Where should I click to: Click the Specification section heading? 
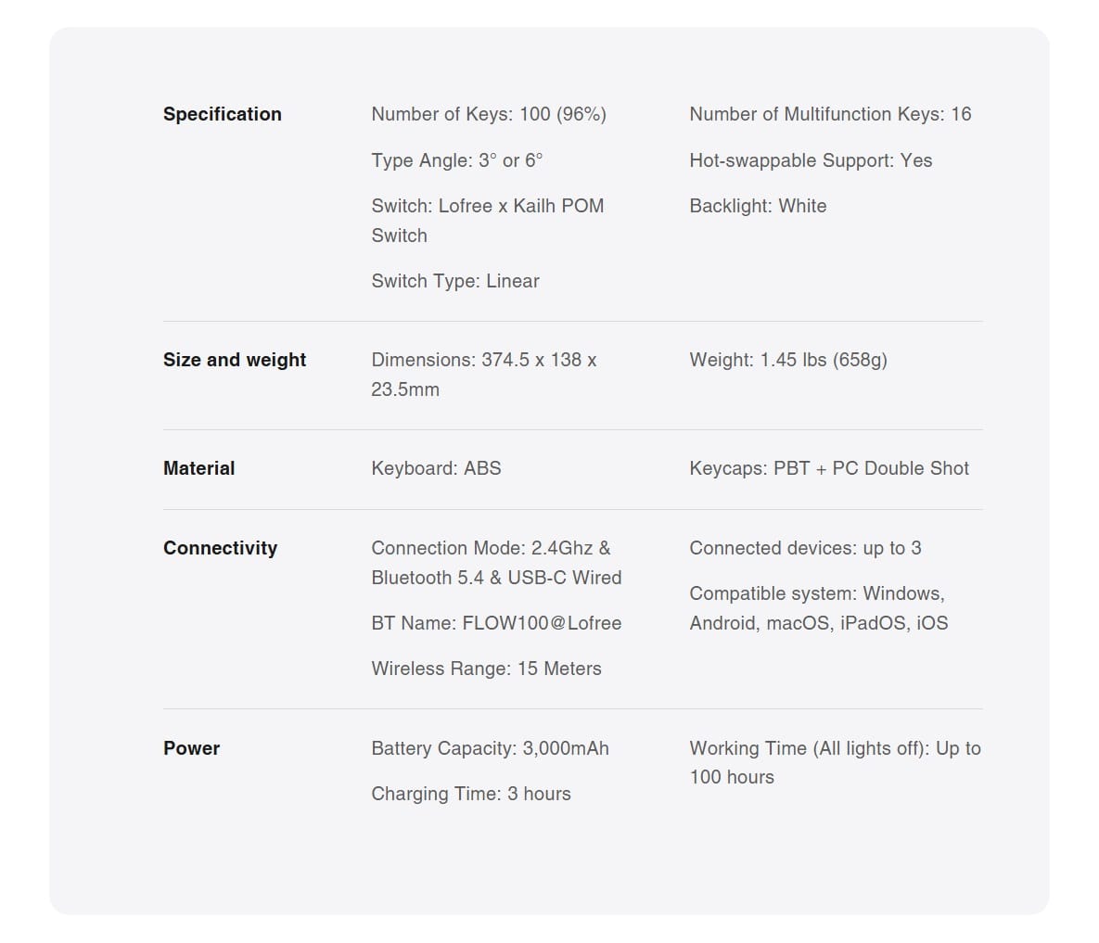click(x=223, y=114)
